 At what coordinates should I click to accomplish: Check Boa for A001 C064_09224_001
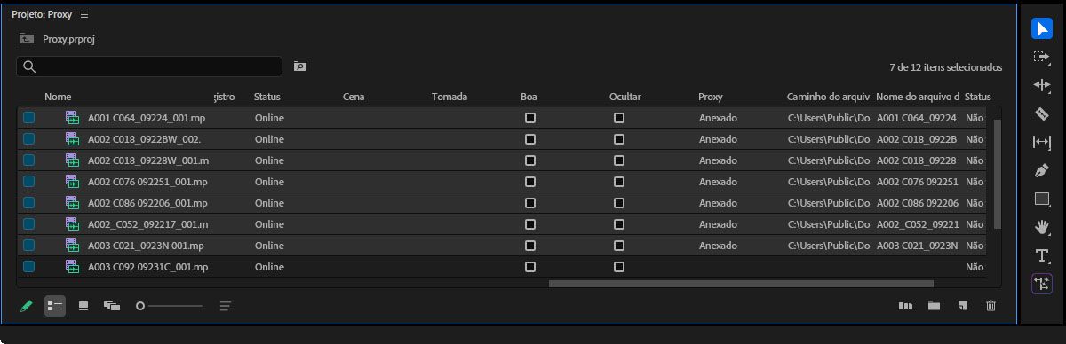pos(530,118)
